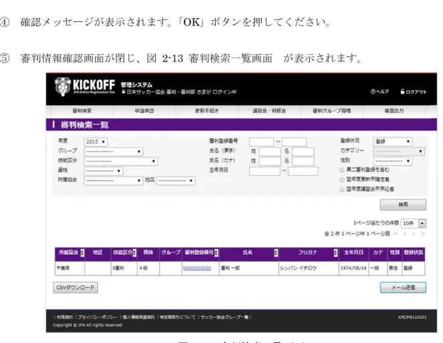The height and width of the screenshot is (343, 443).
Task: Open the 1ページ当たりの件数 10件 dropdown
Action: (414, 223)
